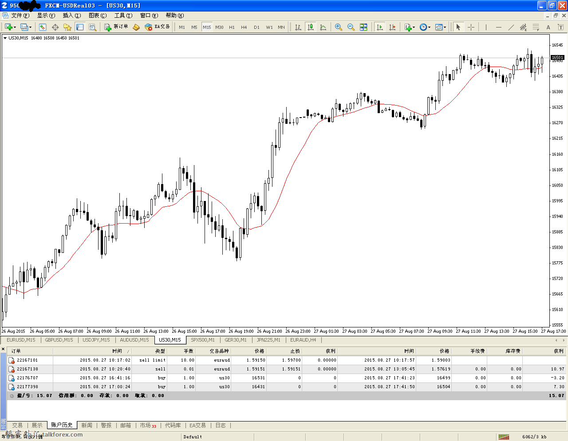
Task: Select the text label T tool
Action: click(560, 27)
